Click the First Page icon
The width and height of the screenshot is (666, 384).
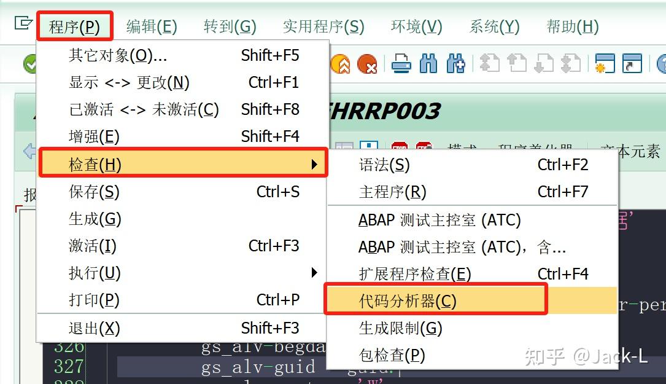490,64
